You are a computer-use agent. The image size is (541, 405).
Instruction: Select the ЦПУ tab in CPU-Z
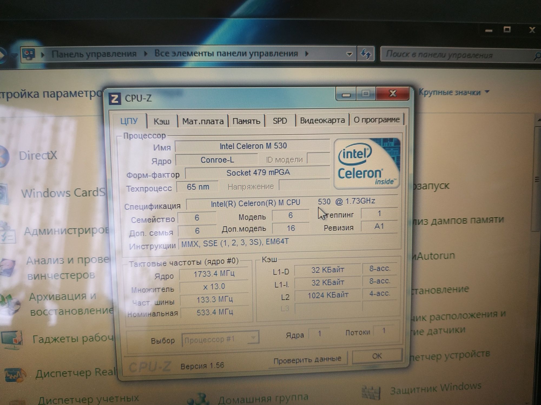tap(129, 121)
